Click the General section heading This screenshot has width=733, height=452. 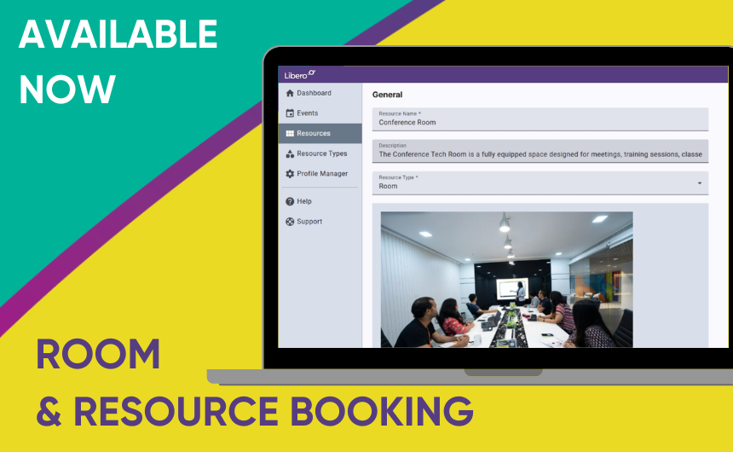tap(387, 95)
